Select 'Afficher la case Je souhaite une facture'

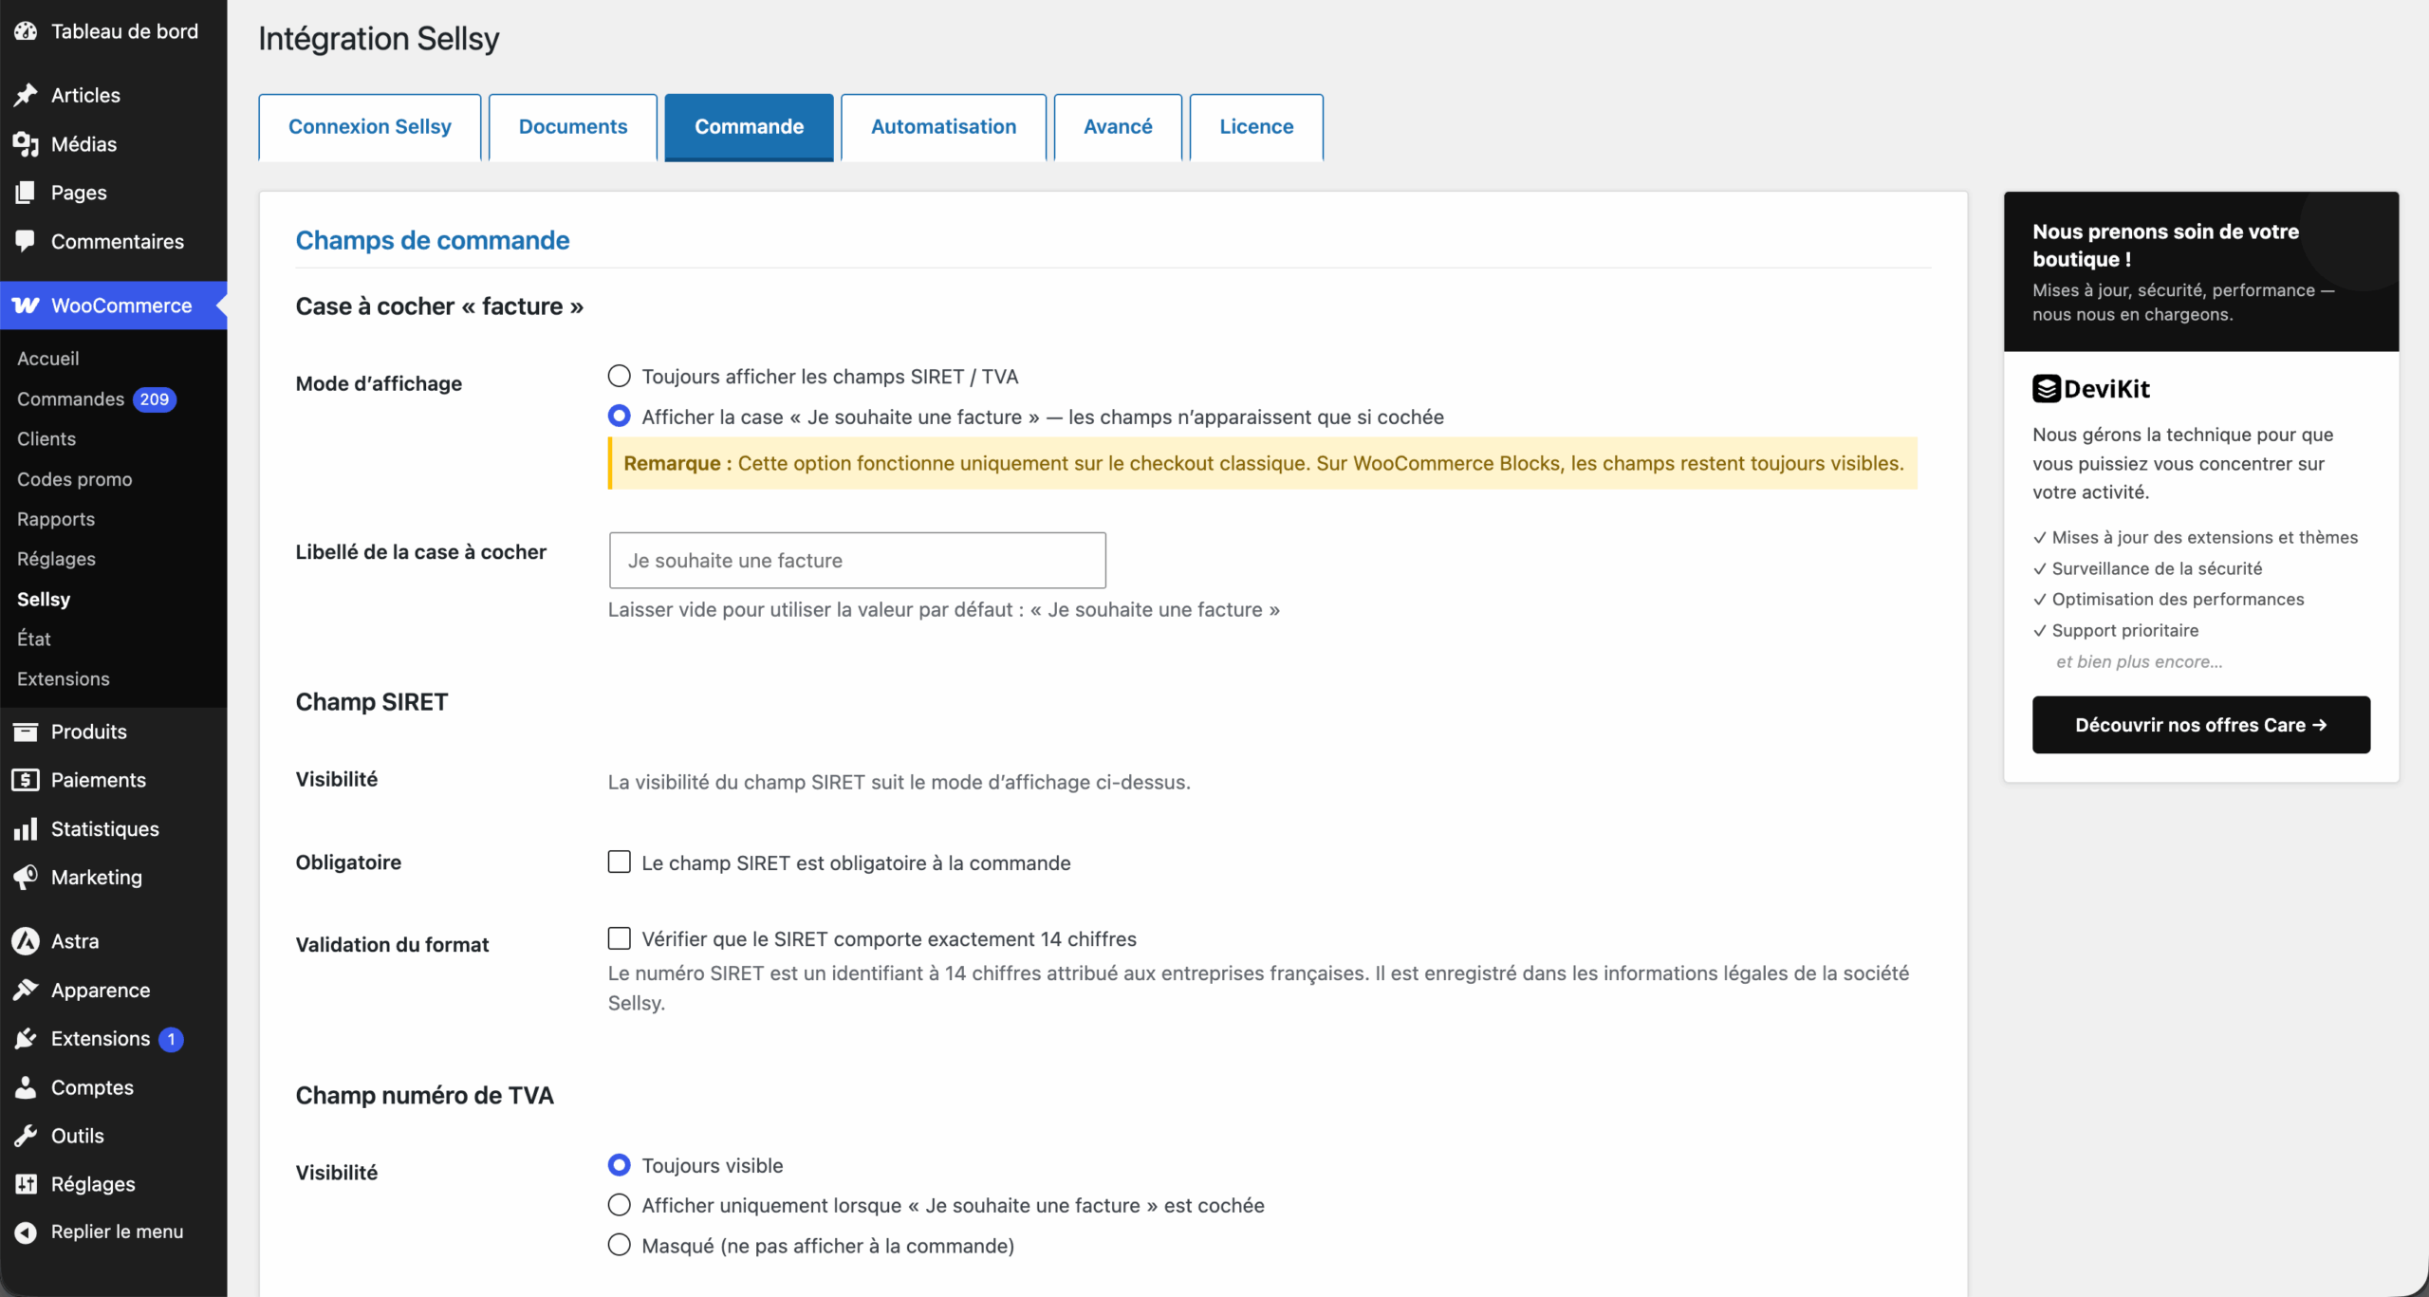click(619, 417)
